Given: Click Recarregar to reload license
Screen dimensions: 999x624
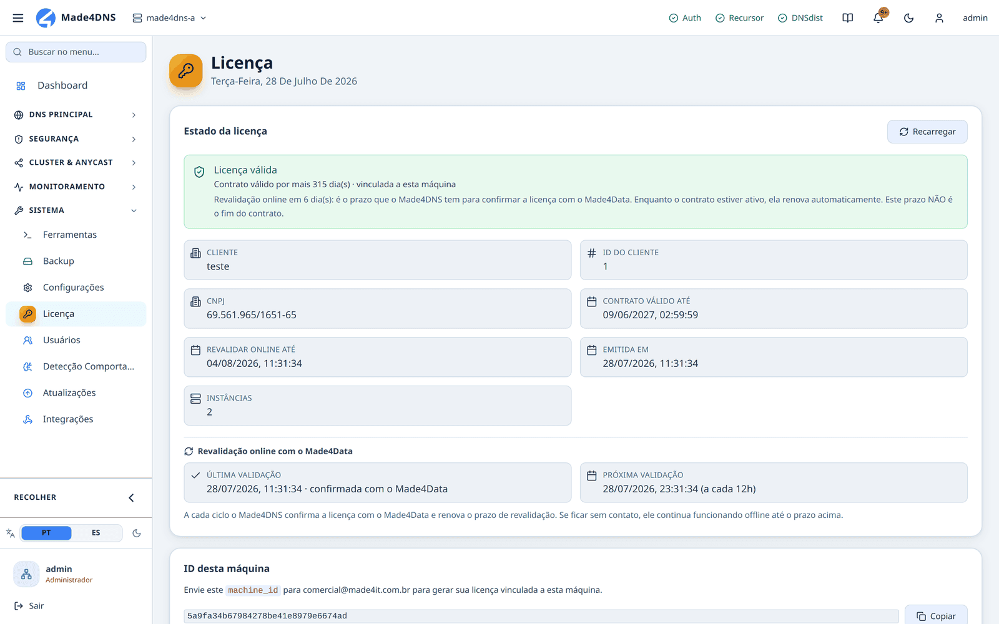Looking at the screenshot, I should click(x=927, y=132).
